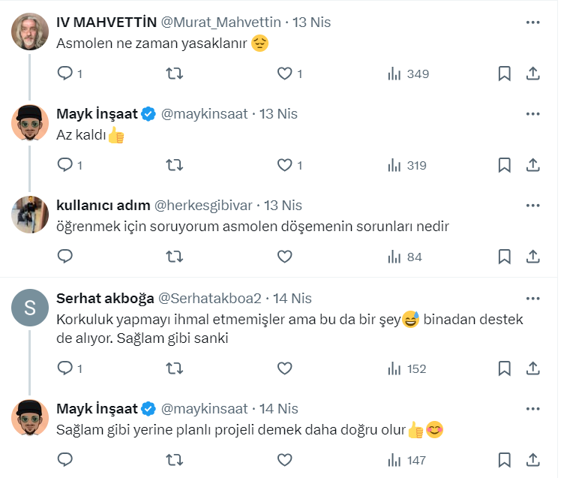Bookmark the "planlı projeli" tweet
Viewport: 561px width, 478px height.
pos(505,460)
